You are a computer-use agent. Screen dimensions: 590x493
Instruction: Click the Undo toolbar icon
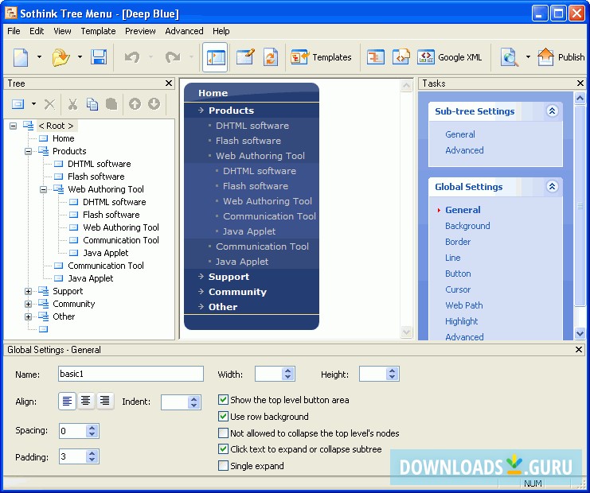pos(132,57)
